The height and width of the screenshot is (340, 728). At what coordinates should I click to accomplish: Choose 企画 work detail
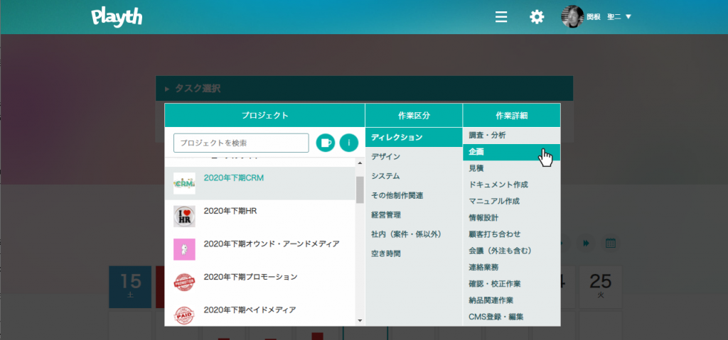tap(511, 152)
